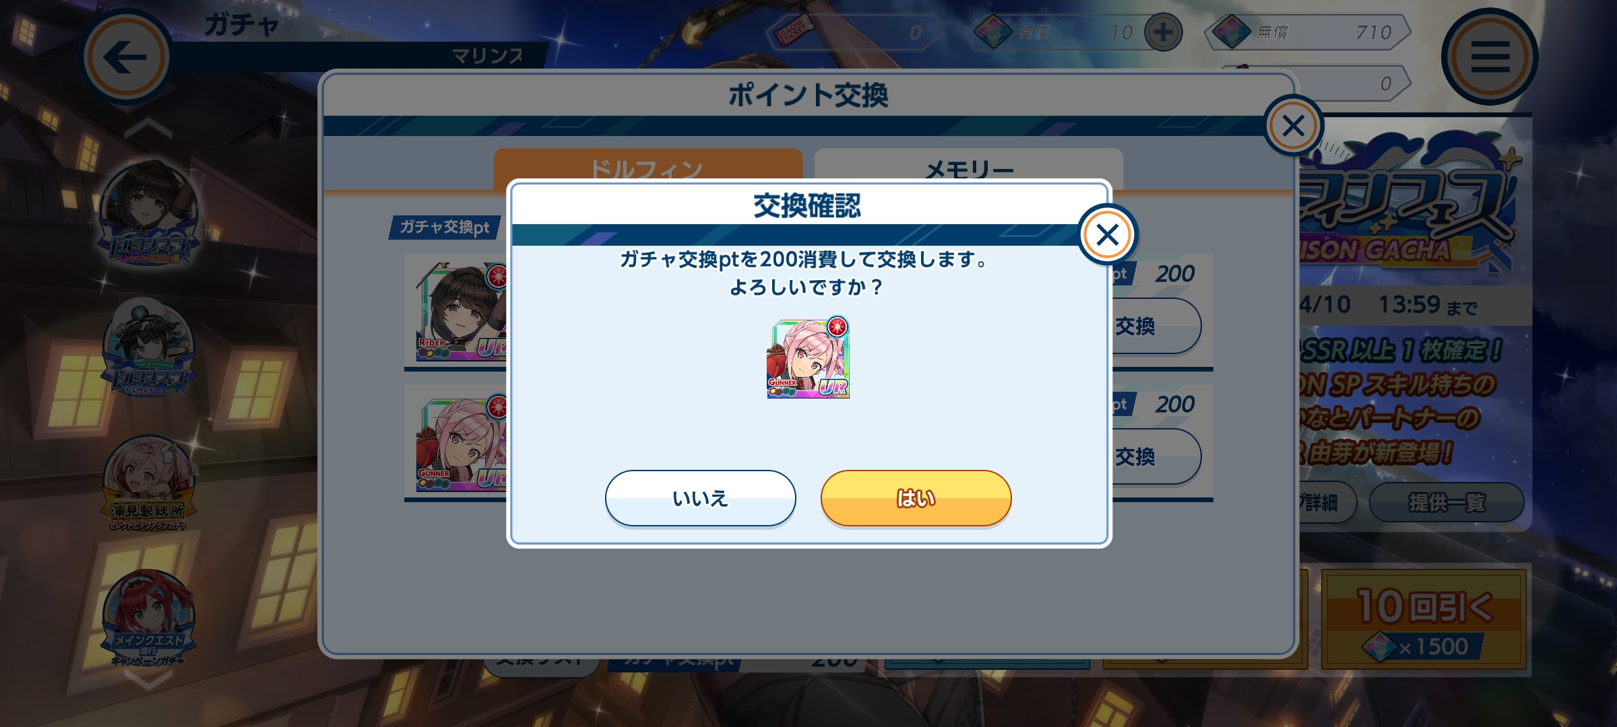Open the 提供一覧 list button
The height and width of the screenshot is (727, 1617).
(x=1447, y=502)
